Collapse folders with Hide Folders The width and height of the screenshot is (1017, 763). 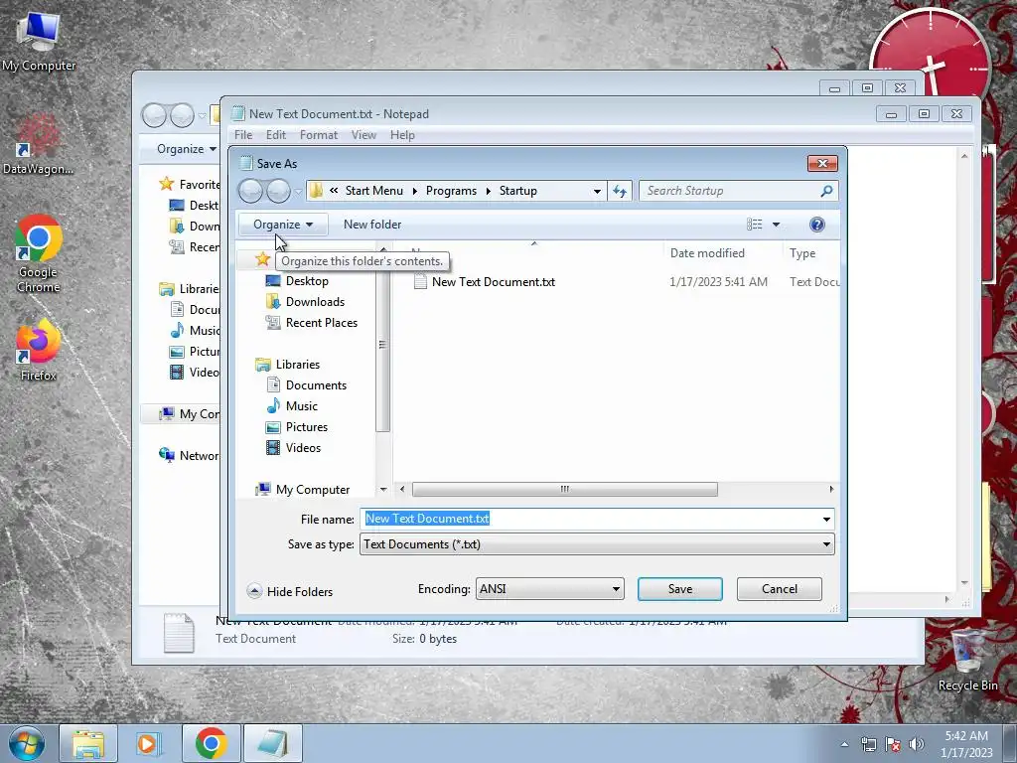[290, 591]
